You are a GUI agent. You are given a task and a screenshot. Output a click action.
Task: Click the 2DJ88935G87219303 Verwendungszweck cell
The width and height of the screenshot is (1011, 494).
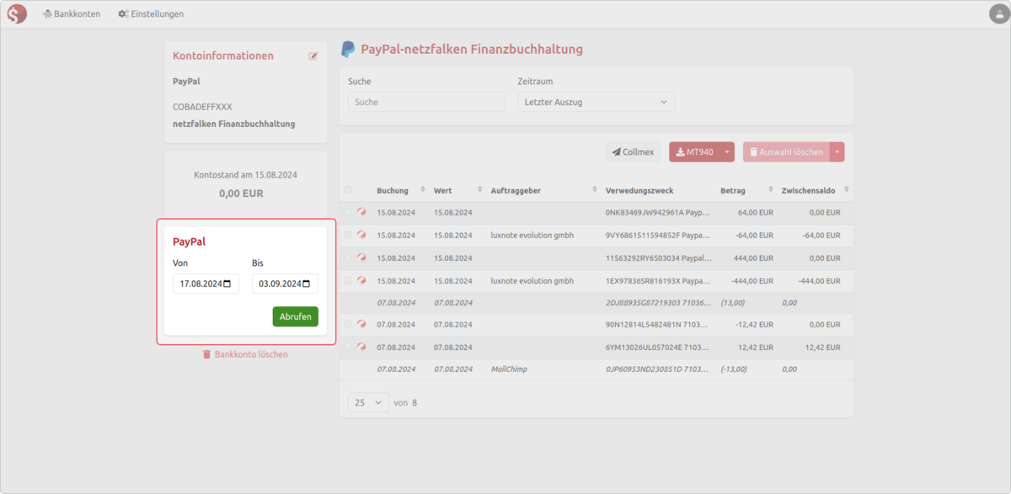click(658, 302)
